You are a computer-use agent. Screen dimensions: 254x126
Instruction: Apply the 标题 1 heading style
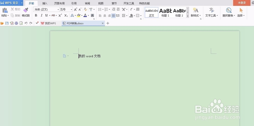165,12
